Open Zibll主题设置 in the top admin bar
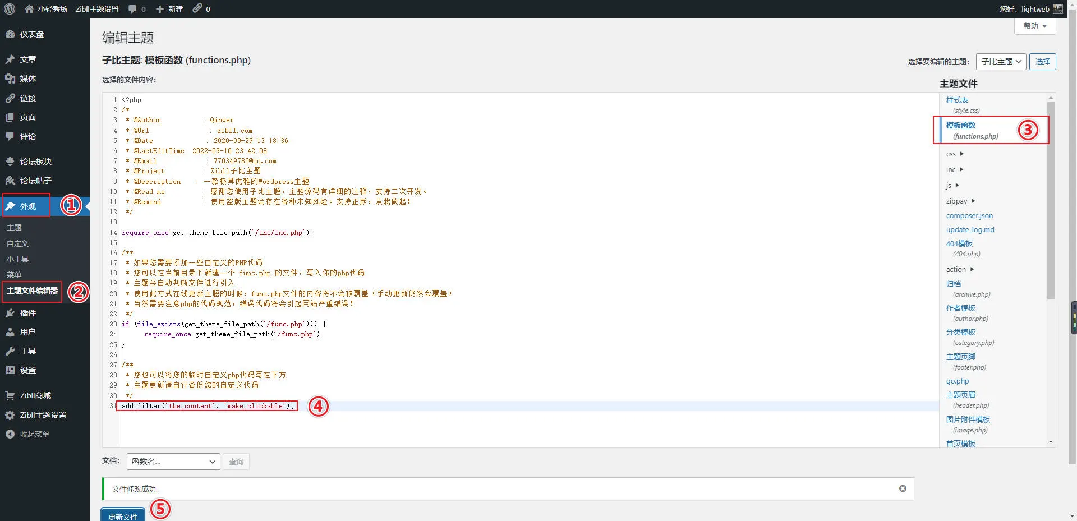Viewport: 1077px width, 521px height. click(x=97, y=9)
